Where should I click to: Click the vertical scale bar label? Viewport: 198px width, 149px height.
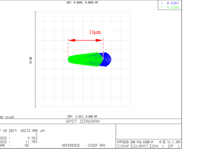(31, 61)
